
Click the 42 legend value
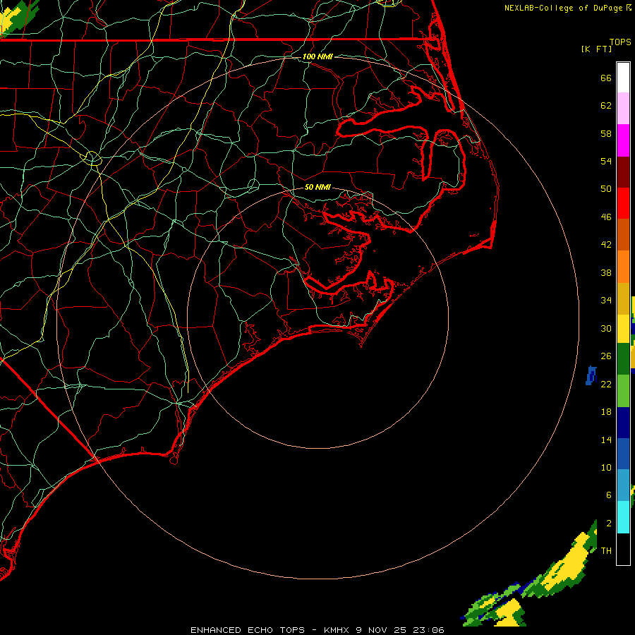[x=606, y=244]
